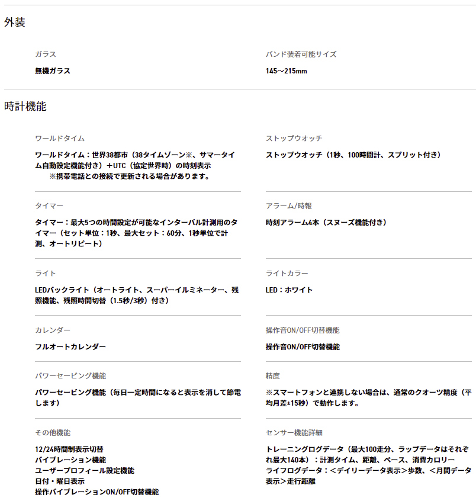Select the ガラス spec label
Viewport: 476px width, 501px height.
(x=46, y=54)
